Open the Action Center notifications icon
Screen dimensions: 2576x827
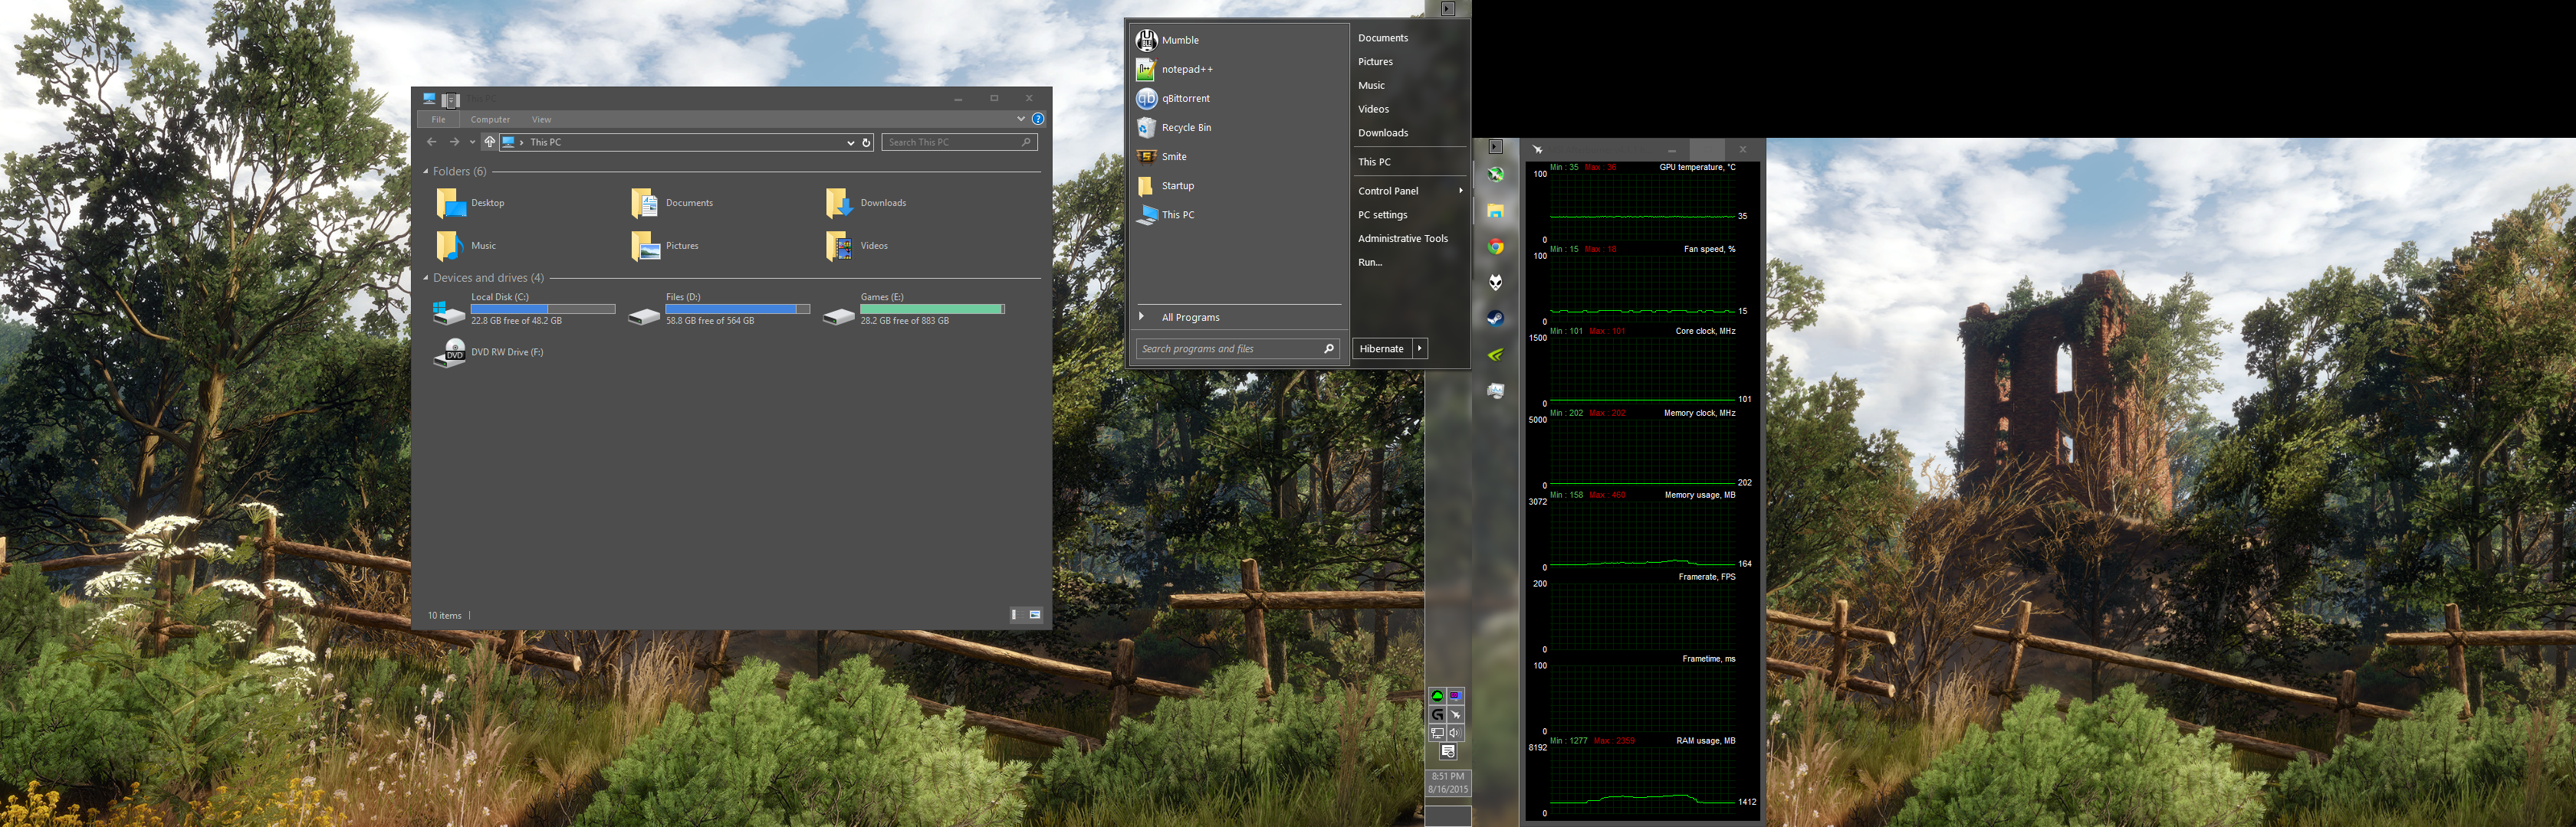[x=1447, y=751]
